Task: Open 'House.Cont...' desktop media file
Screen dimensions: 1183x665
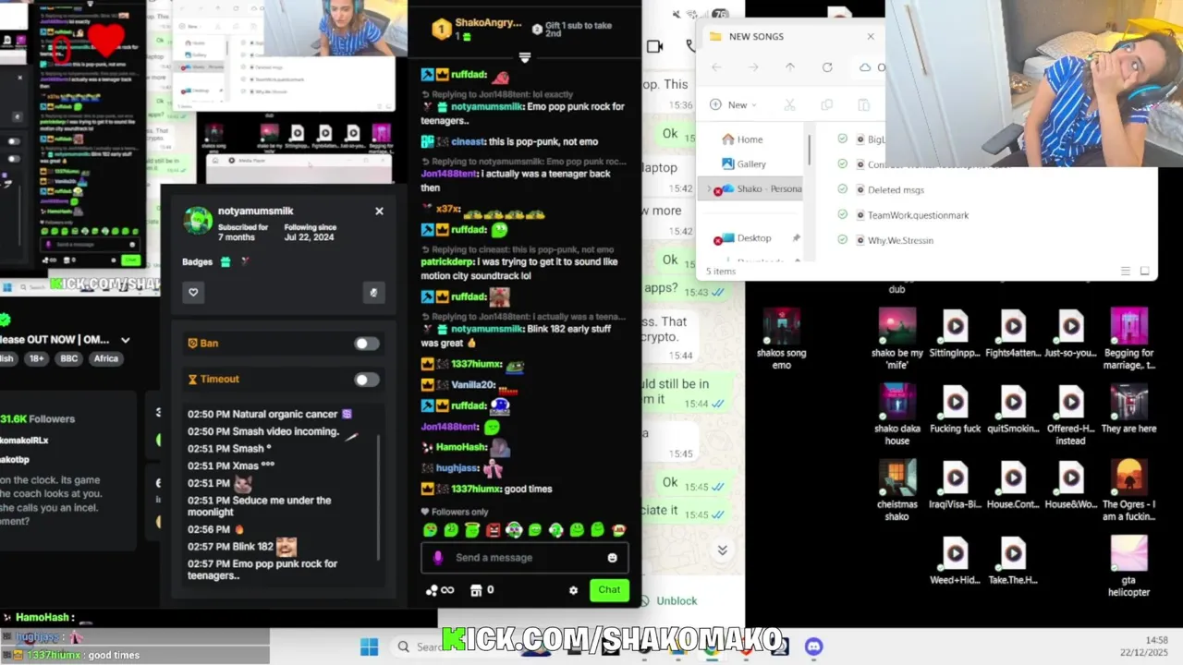Action: (x=1013, y=486)
